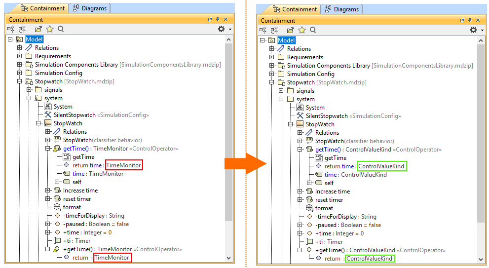This screenshot has width=489, height=268.
Task: Select System diagram item in left tree
Action: point(63,107)
